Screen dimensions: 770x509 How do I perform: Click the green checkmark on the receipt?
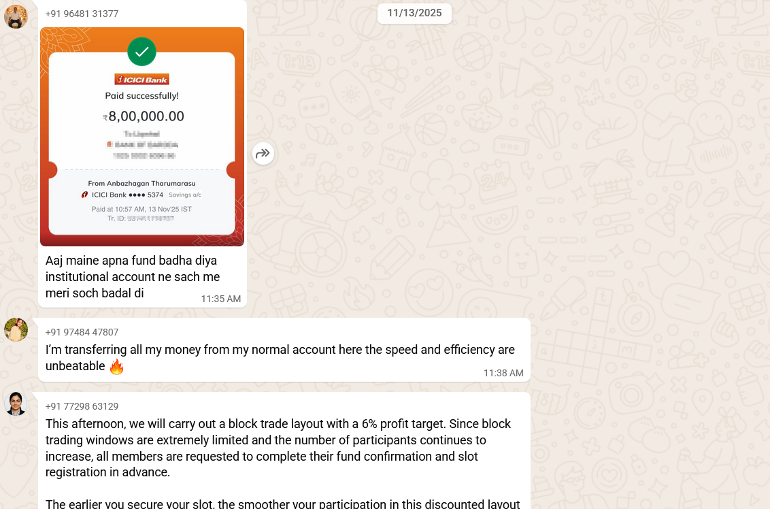click(141, 52)
